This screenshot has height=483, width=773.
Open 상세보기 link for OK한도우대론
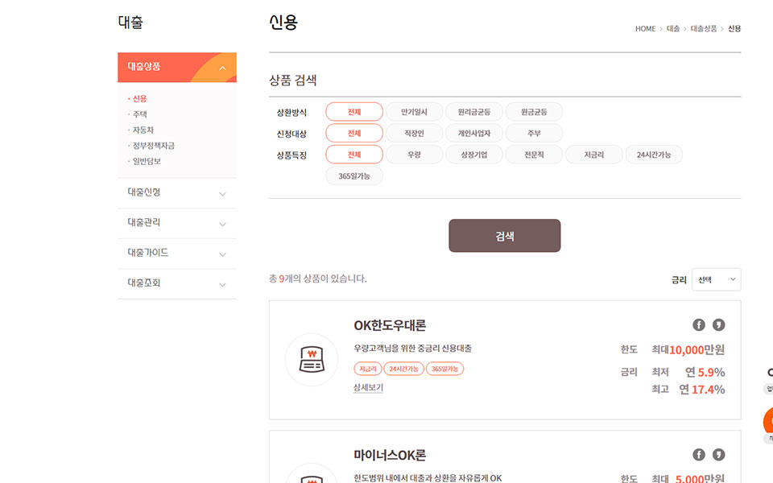(x=368, y=388)
